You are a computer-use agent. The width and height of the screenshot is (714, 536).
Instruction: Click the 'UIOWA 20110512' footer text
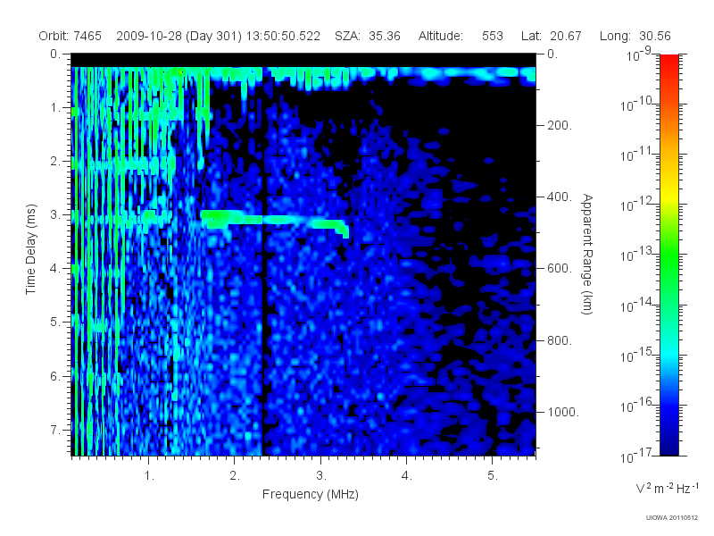point(672,517)
